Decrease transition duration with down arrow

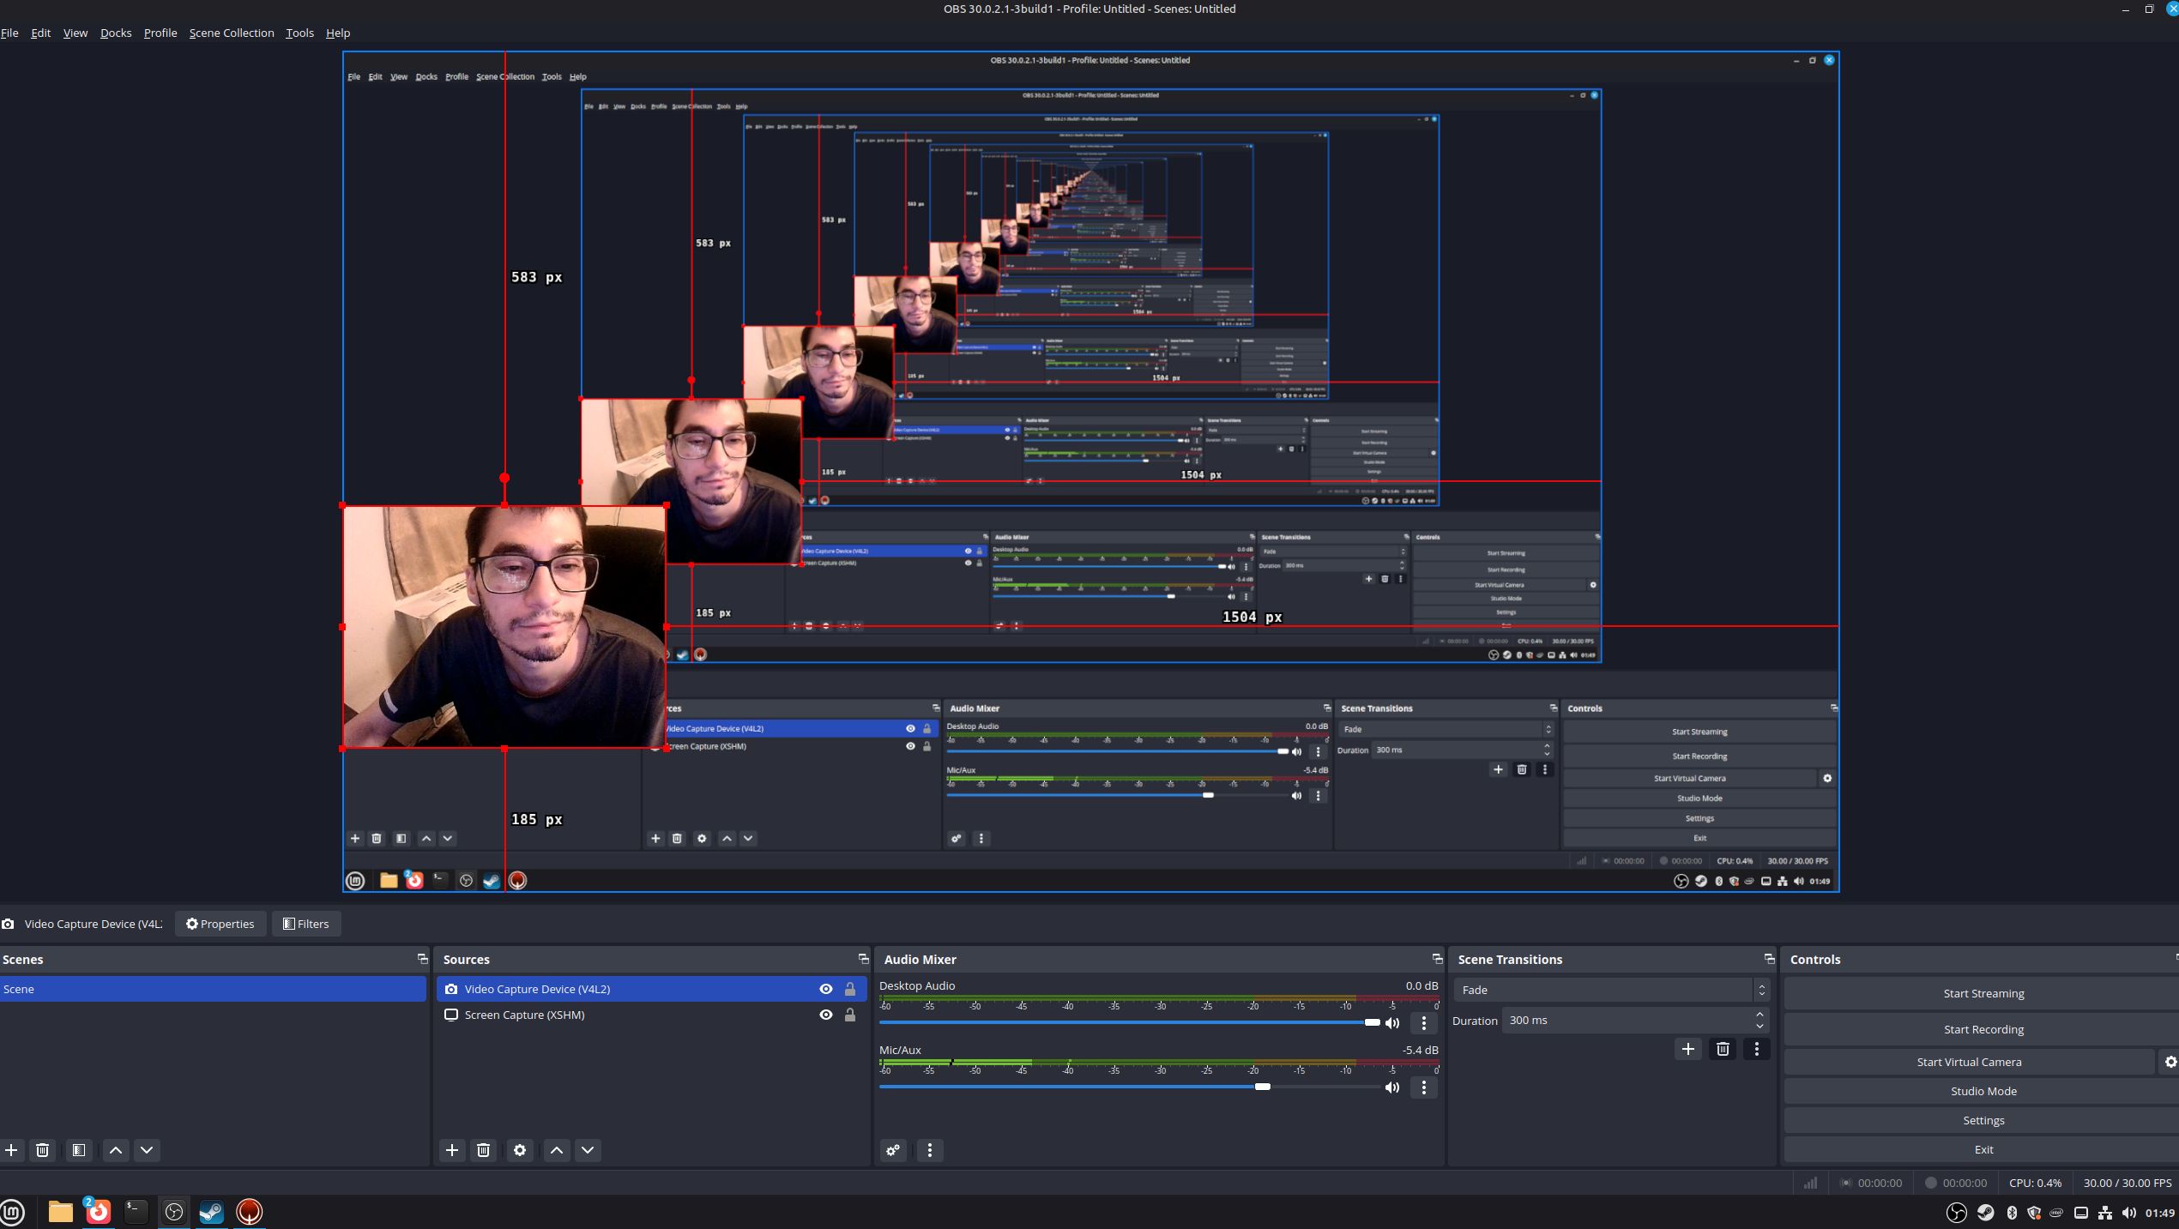click(1759, 1027)
